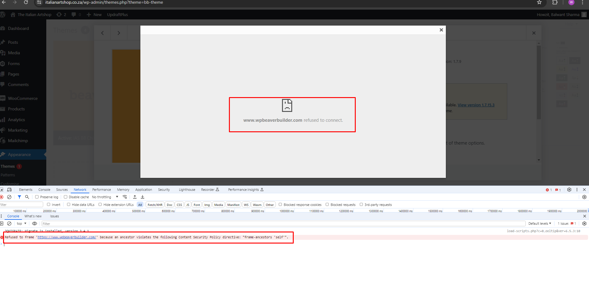589x283 pixels.
Task: Close the theme details overlay X
Action: pyautogui.click(x=534, y=33)
